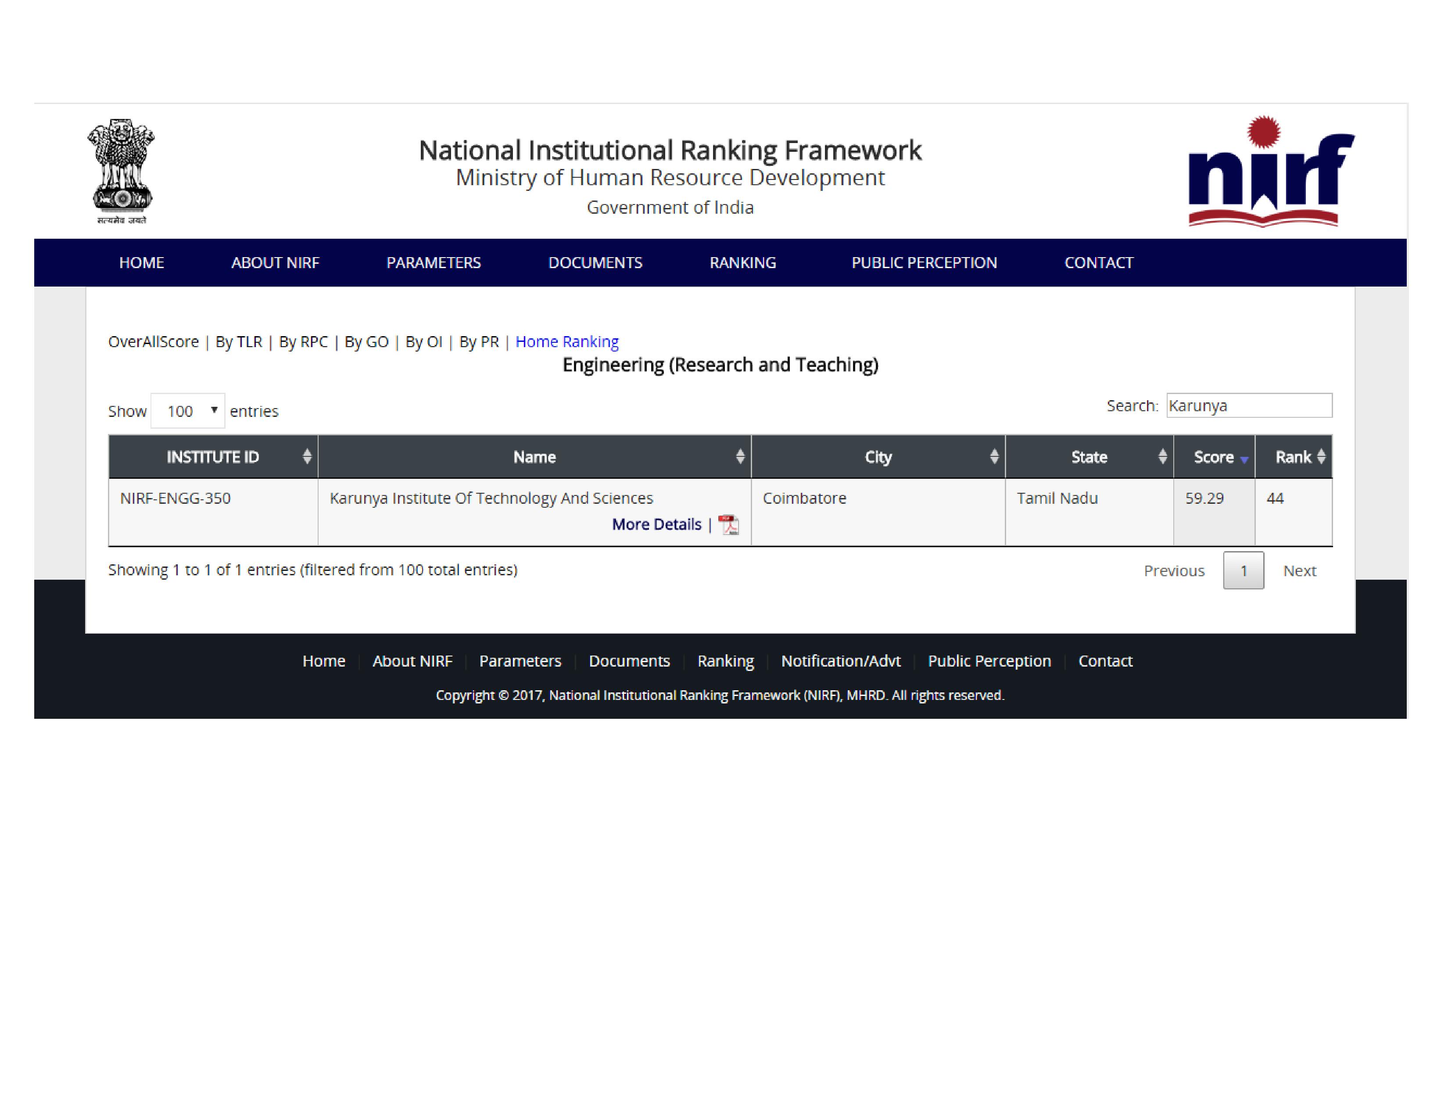The width and height of the screenshot is (1448, 1119).
Task: Click the Search input field
Action: [1249, 406]
